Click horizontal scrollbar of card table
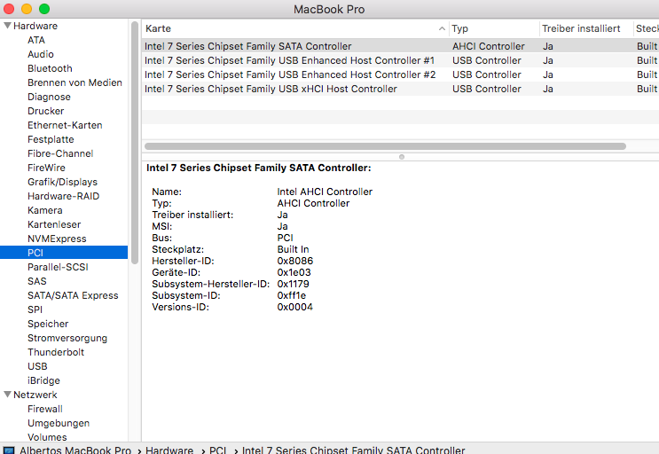Viewport: 659px width, 454px height. [x=386, y=146]
